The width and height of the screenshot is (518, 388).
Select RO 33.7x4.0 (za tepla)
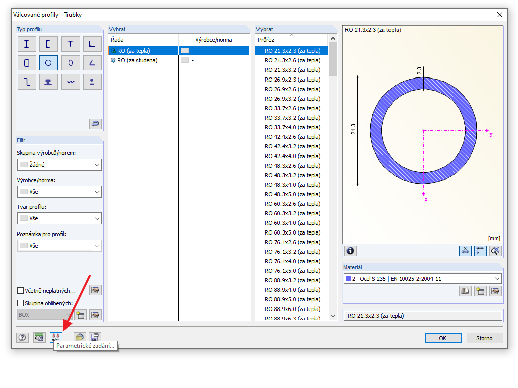tap(292, 127)
